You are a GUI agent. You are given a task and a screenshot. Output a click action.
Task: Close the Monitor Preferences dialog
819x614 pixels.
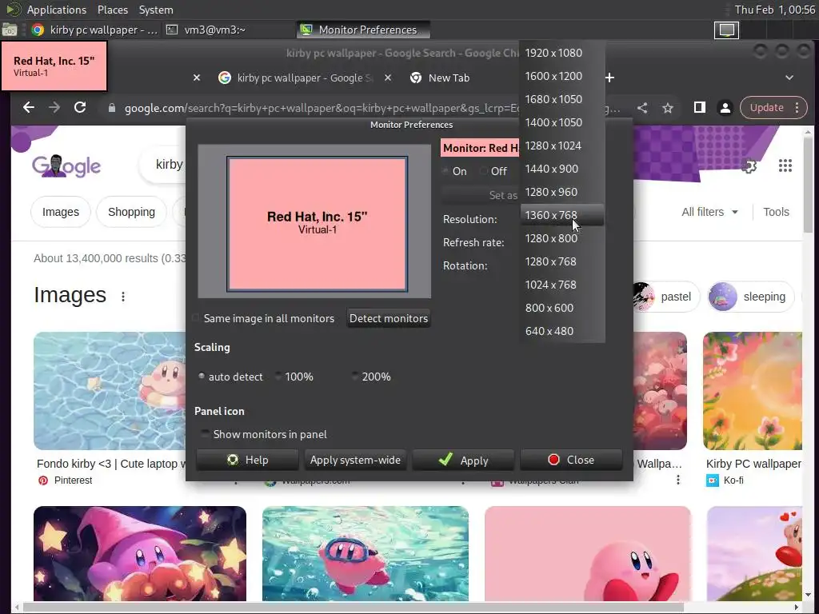tap(571, 460)
